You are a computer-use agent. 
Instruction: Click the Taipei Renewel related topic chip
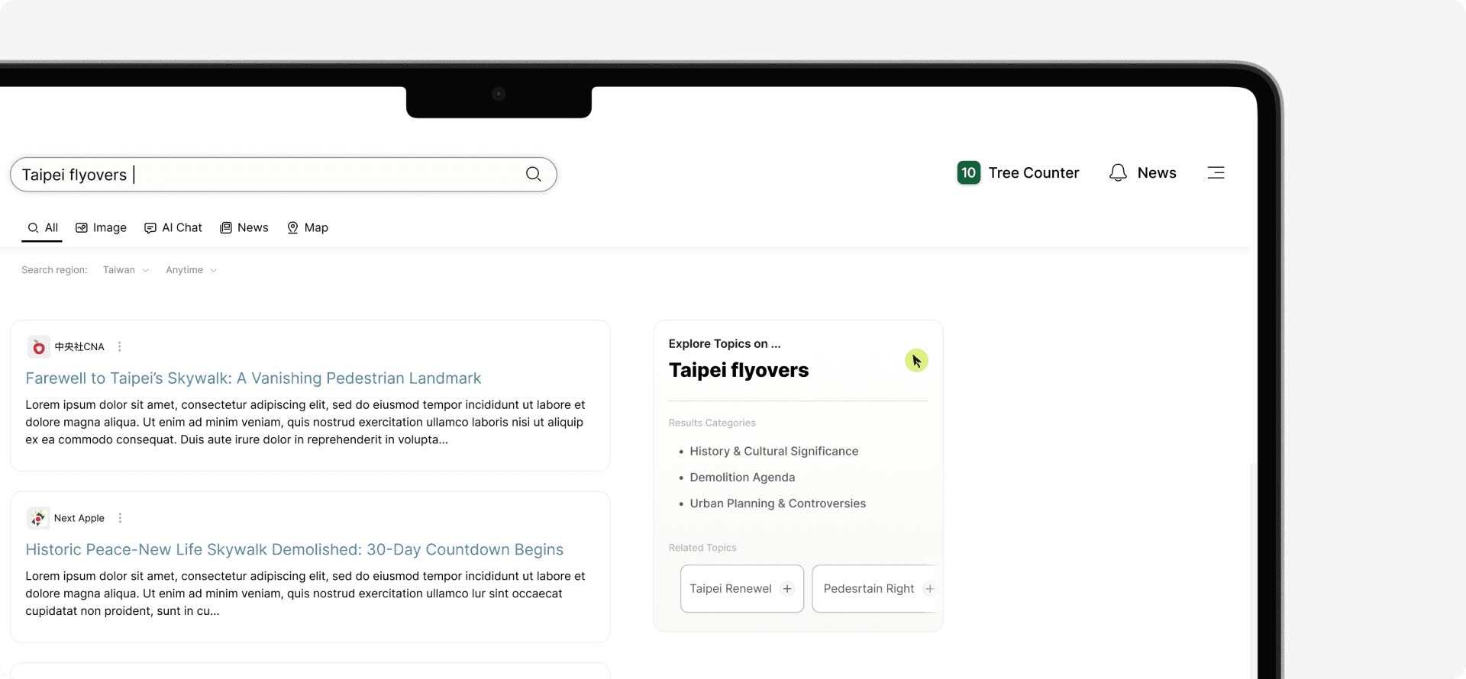point(742,589)
